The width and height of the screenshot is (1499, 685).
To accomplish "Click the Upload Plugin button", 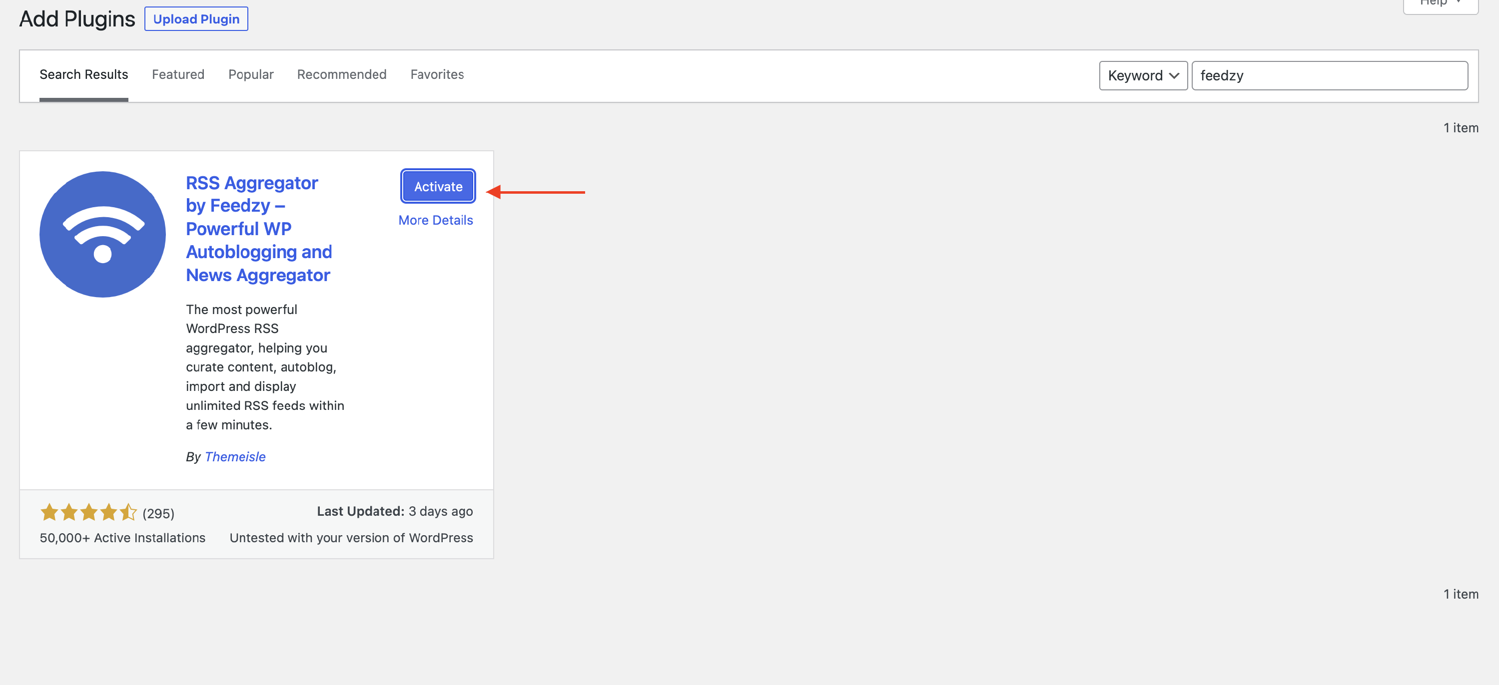I will 196,19.
